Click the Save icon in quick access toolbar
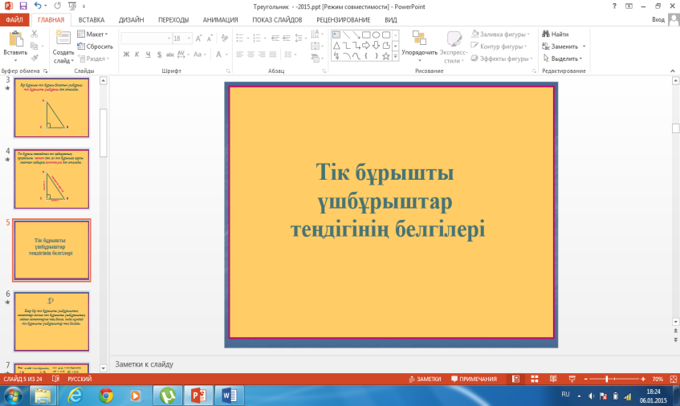The image size is (680, 406). pyautogui.click(x=23, y=6)
